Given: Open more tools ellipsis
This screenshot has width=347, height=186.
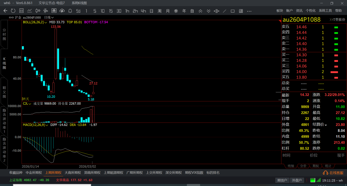Looking at the screenshot, I should 249,11.
